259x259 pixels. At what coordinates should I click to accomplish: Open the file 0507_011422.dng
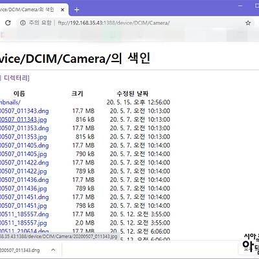[x=24, y=163]
